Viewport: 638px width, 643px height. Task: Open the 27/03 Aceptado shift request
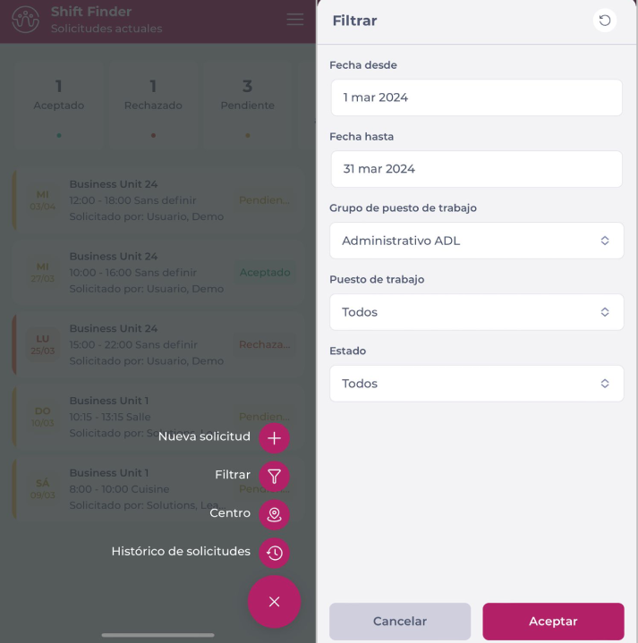pyautogui.click(x=158, y=272)
